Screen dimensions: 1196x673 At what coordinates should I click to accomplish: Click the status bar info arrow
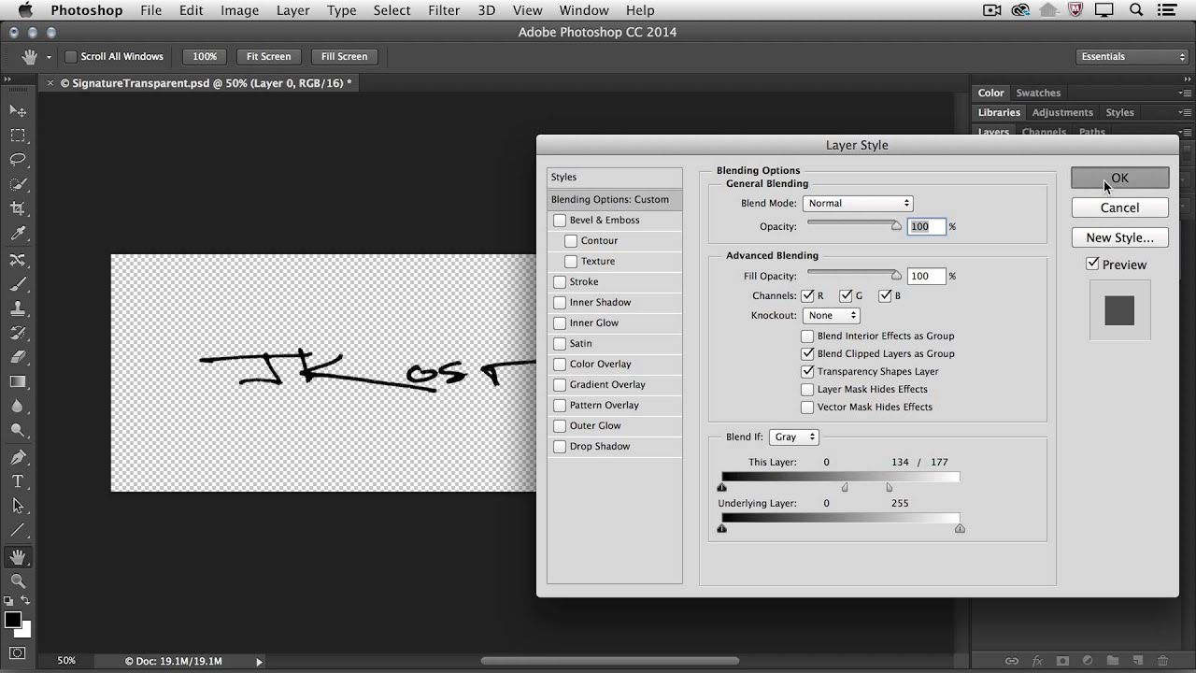click(259, 661)
